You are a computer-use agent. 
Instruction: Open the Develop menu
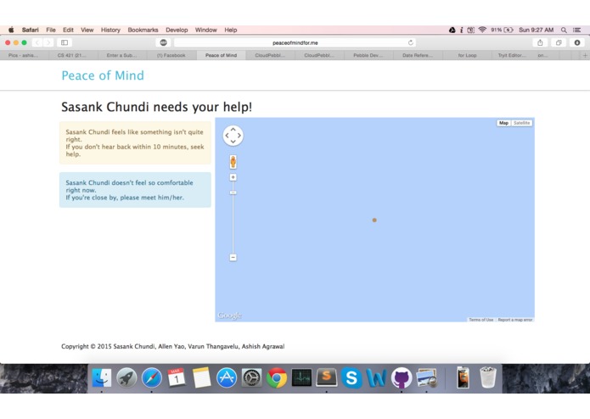(177, 30)
